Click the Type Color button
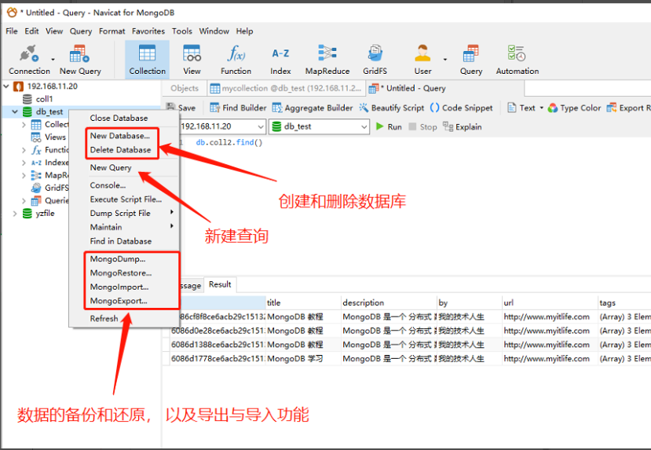The height and width of the screenshot is (450, 651). [x=574, y=108]
